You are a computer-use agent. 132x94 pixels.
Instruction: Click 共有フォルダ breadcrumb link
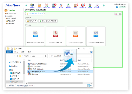tap(41, 10)
